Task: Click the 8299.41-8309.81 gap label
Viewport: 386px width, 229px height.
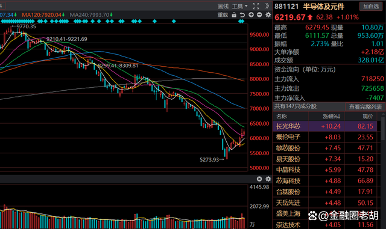Action: pyautogui.click(x=118, y=66)
